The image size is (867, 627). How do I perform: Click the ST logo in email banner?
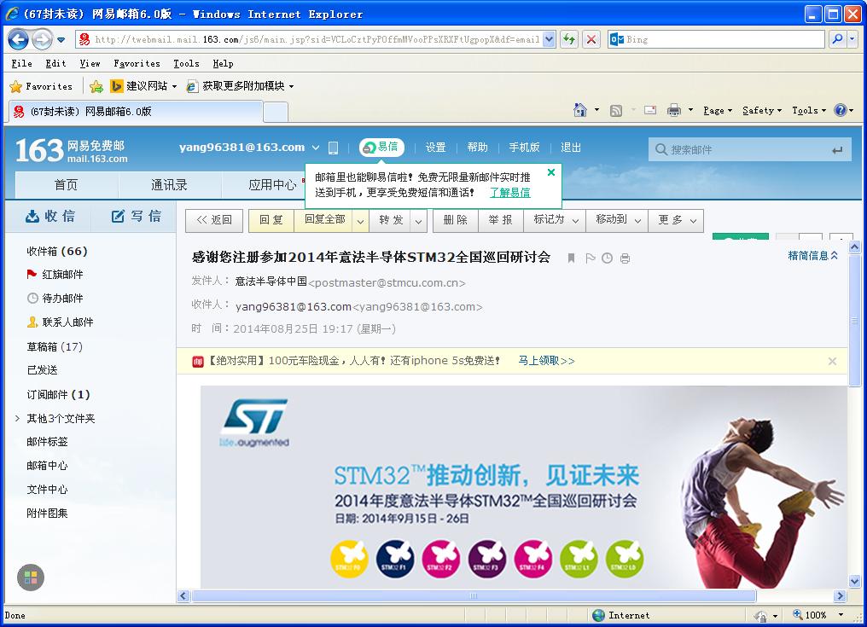coord(254,422)
